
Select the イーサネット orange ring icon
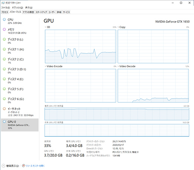[4, 109]
